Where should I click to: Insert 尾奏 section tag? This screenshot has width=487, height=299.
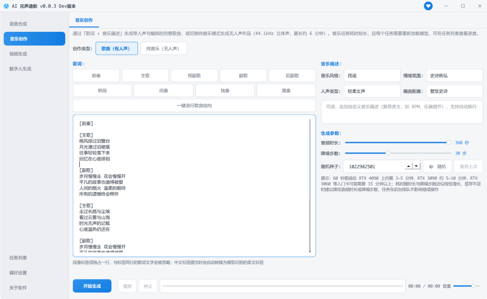coord(286,90)
